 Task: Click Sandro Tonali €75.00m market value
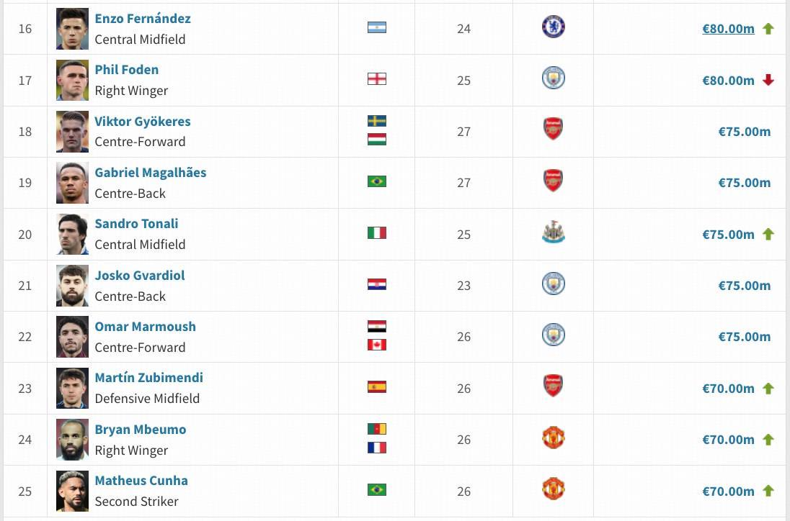728,234
